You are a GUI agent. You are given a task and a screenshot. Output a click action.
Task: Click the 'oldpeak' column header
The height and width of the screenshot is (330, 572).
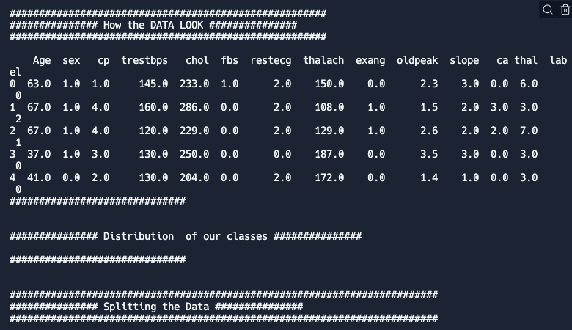(417, 60)
